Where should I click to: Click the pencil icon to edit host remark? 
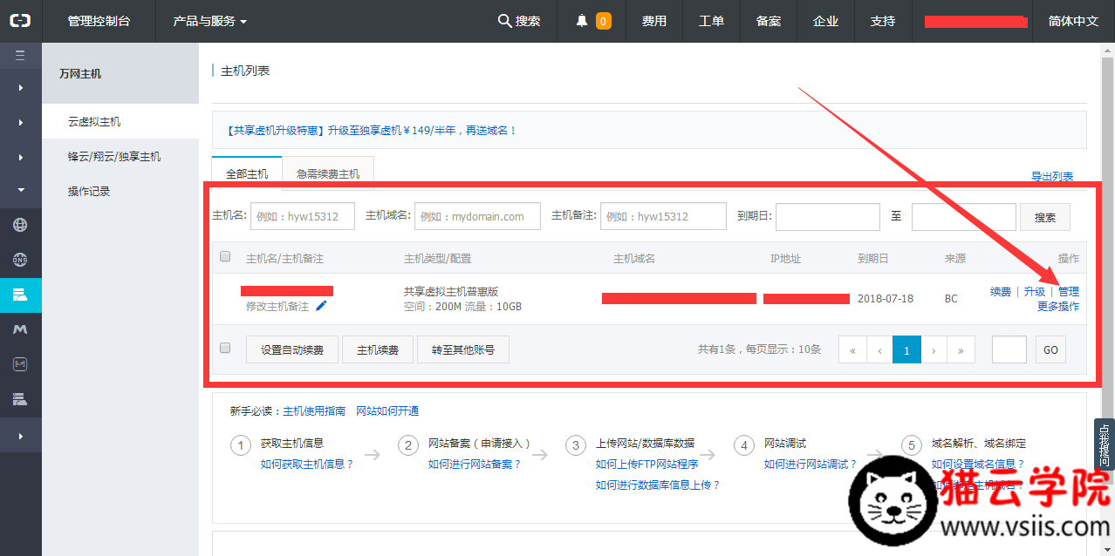click(x=321, y=306)
